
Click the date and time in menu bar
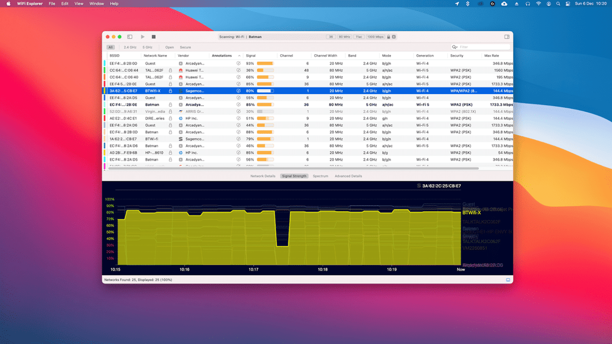point(591,4)
